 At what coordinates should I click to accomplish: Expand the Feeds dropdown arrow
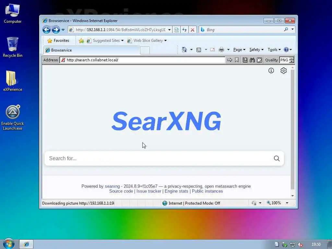pos(206,50)
